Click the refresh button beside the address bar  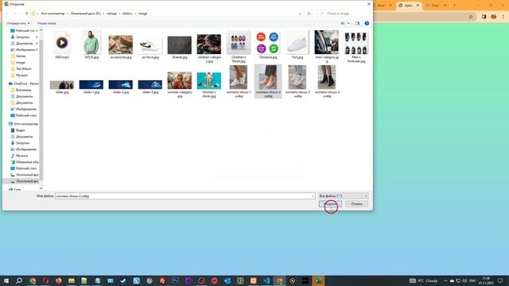tap(309, 14)
